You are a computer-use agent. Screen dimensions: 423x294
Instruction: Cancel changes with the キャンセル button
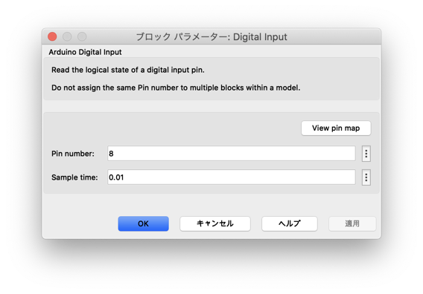(215, 223)
